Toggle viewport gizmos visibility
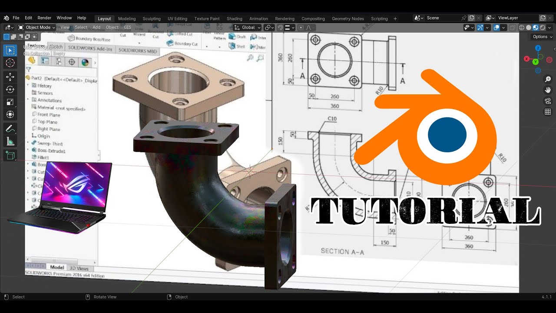556x313 pixels. tap(480, 27)
